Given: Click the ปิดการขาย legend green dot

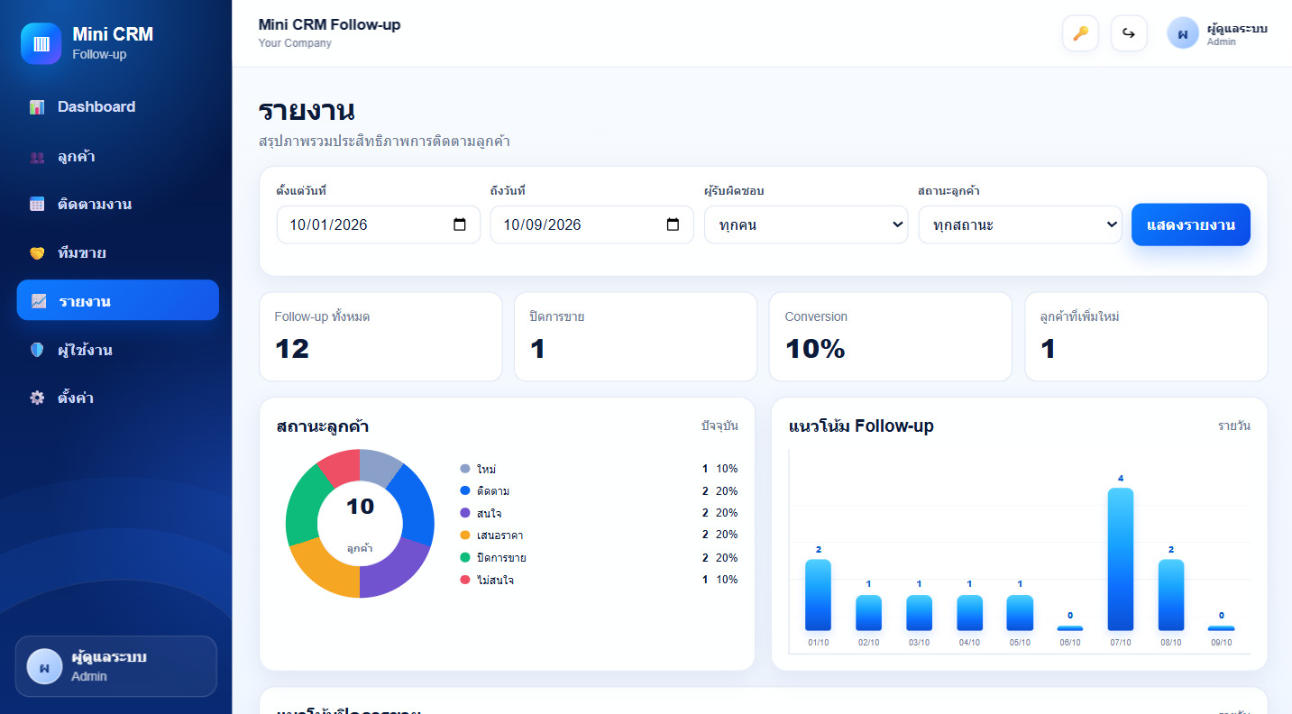Looking at the screenshot, I should (x=465, y=557).
